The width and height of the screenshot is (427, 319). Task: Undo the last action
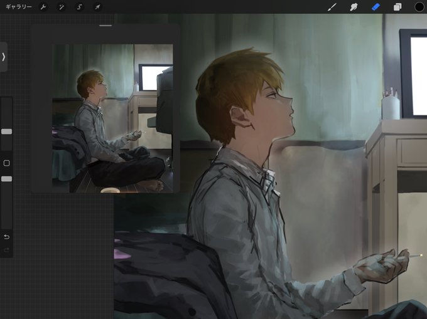click(6, 237)
